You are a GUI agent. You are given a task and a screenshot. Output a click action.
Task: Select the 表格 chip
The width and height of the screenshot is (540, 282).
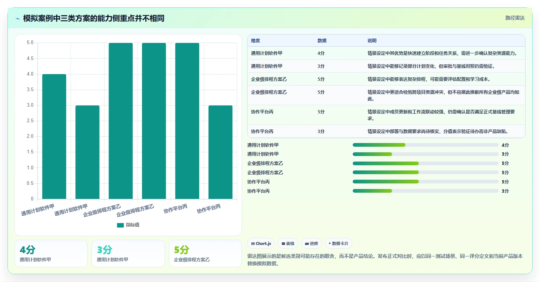pos(288,243)
